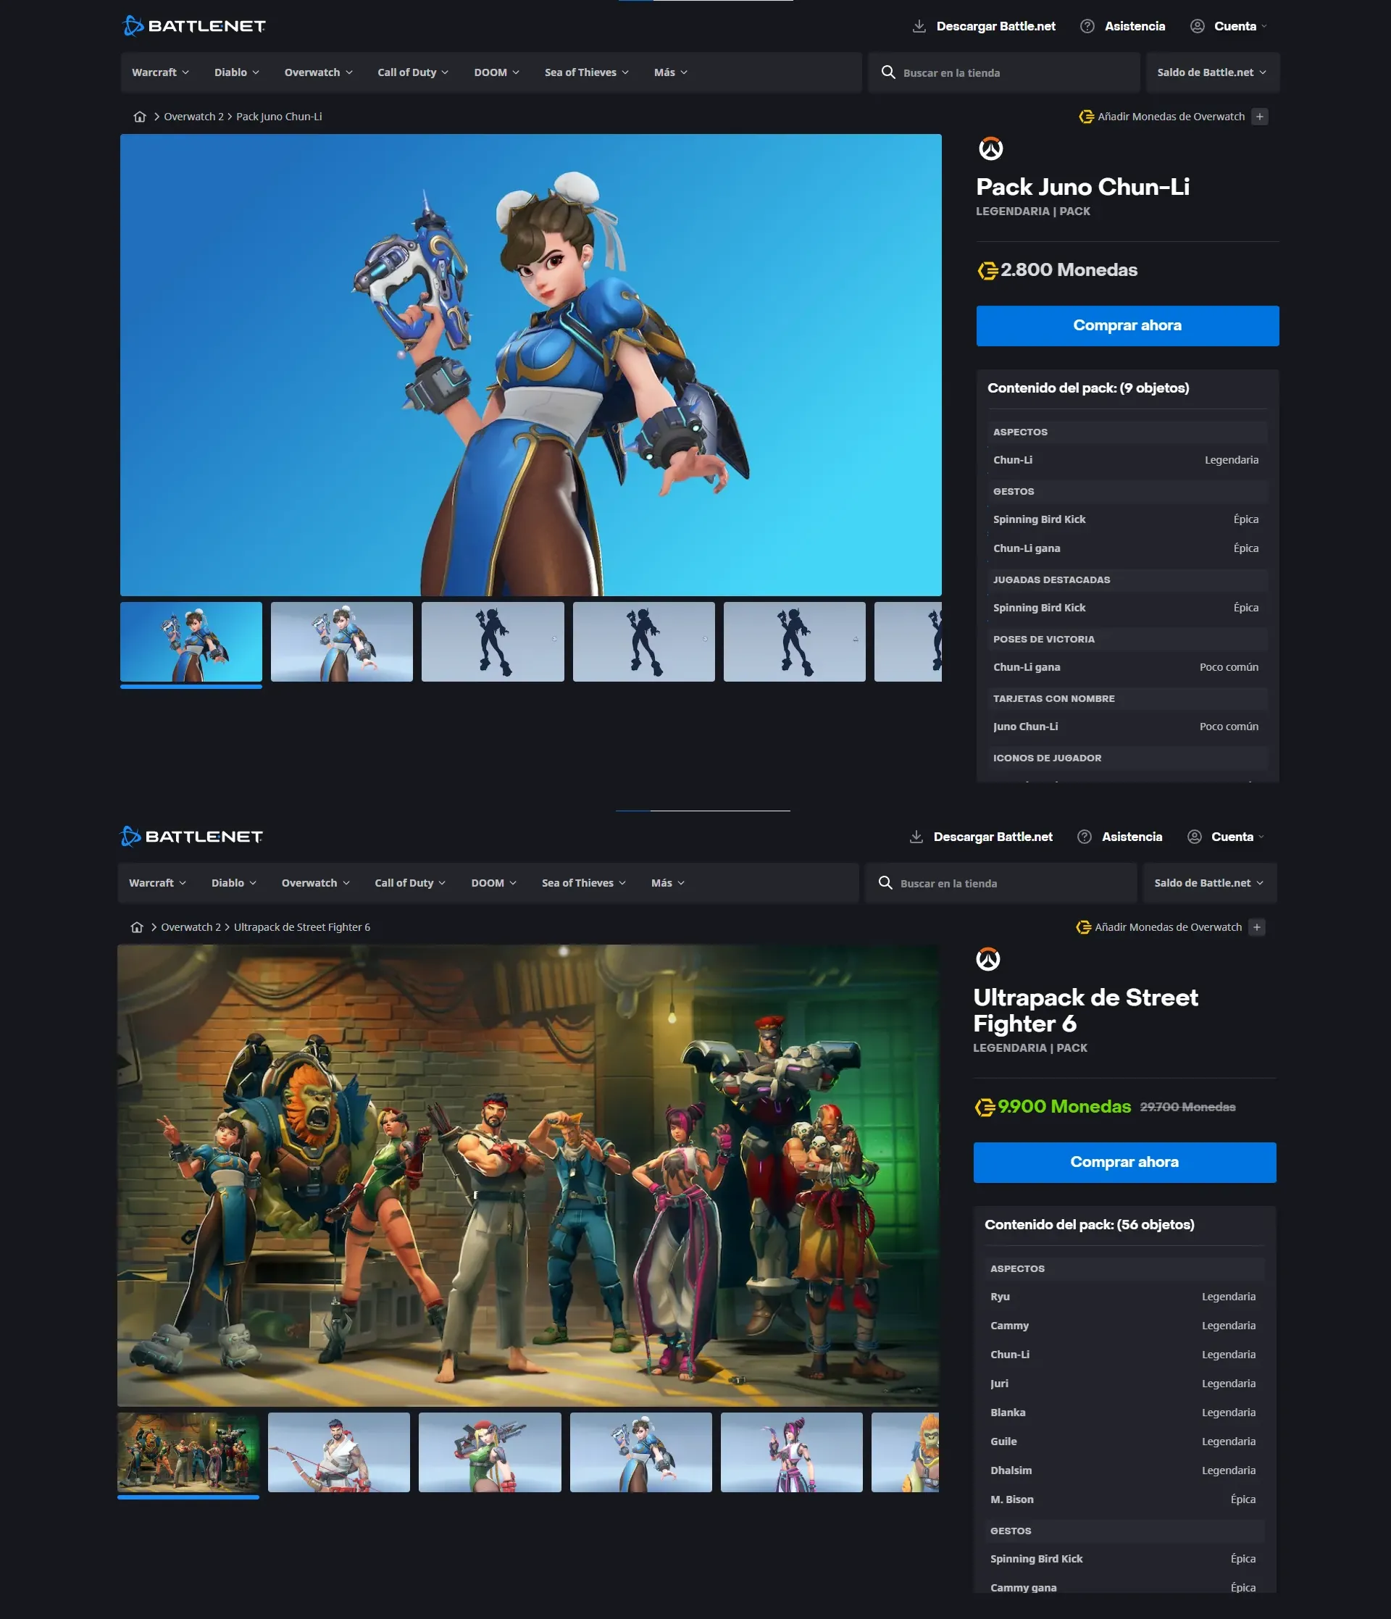Click Comprar ahora for Pack Juno Chun-Li
Viewport: 1391px width, 1619px height.
1127,325
